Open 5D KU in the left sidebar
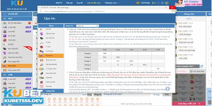This screenshot has width=212, height=106. 17,44
